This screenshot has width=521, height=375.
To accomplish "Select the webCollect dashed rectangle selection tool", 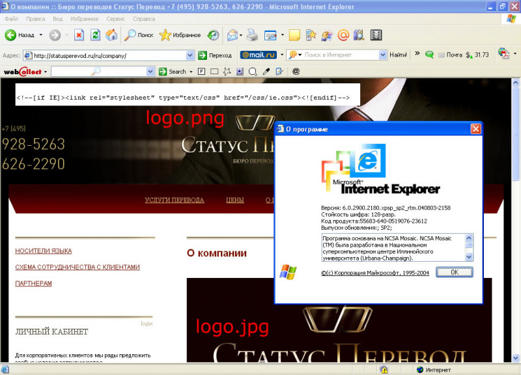I will [214, 72].
